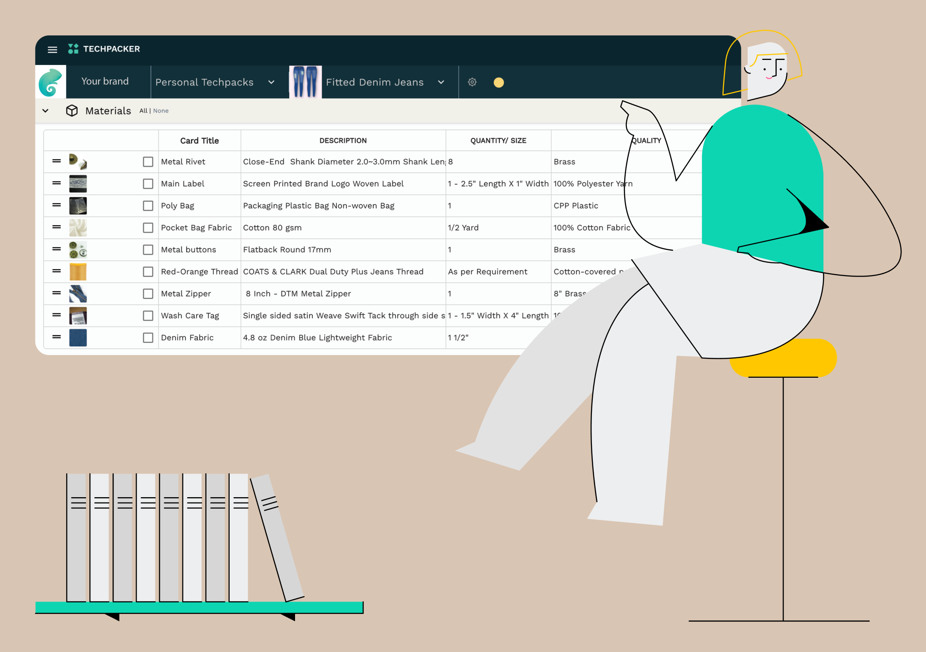Click the yellow status indicator dot
Image resolution: width=926 pixels, height=652 pixels.
pos(498,82)
